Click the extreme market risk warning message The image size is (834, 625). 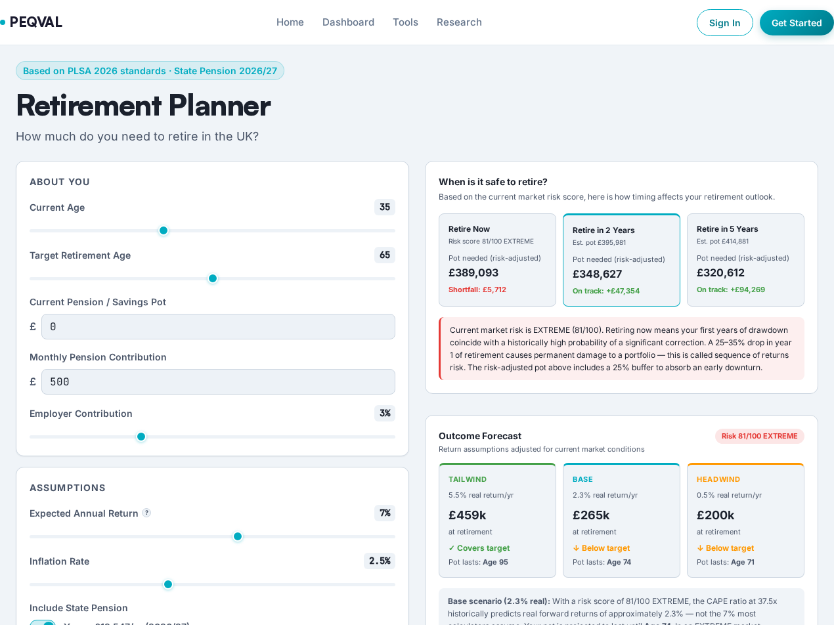[621, 349]
